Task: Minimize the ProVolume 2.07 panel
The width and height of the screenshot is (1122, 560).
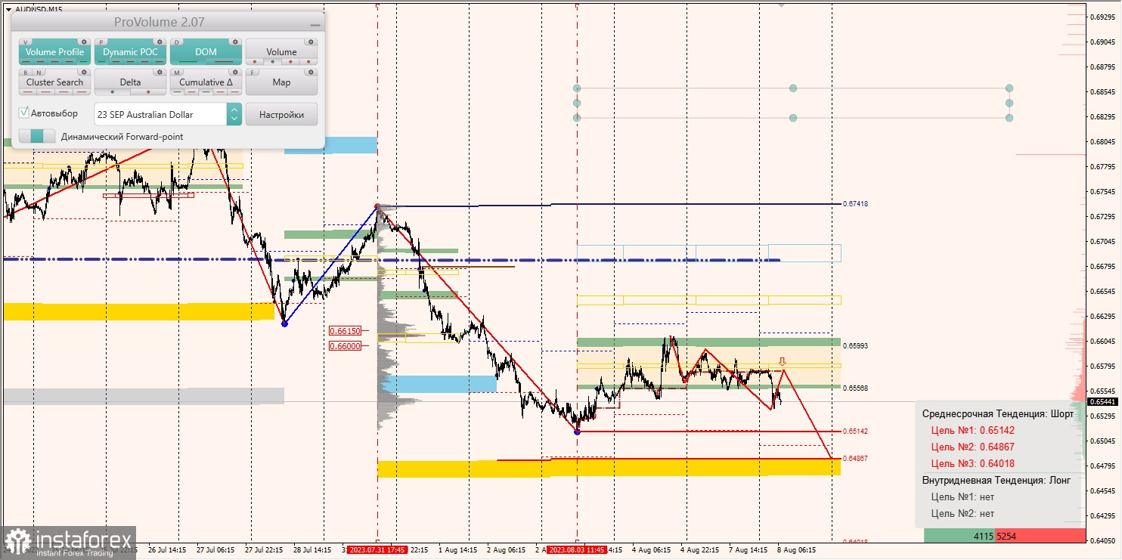Action: click(x=315, y=24)
